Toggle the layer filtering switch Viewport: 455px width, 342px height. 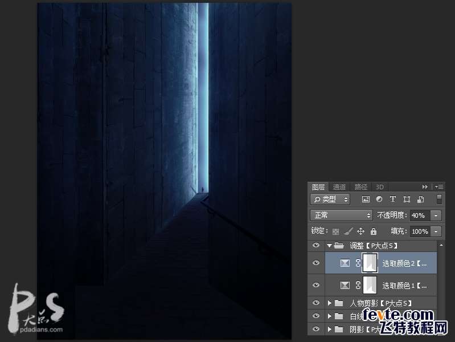[439, 199]
